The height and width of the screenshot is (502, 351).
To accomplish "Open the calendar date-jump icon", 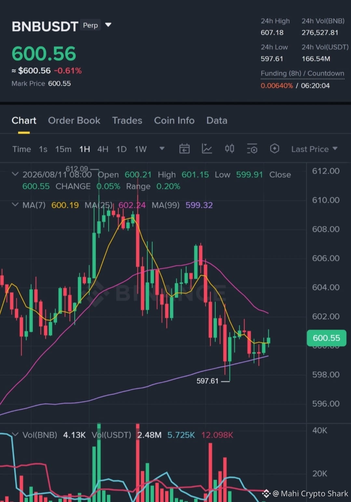I will pos(184,149).
